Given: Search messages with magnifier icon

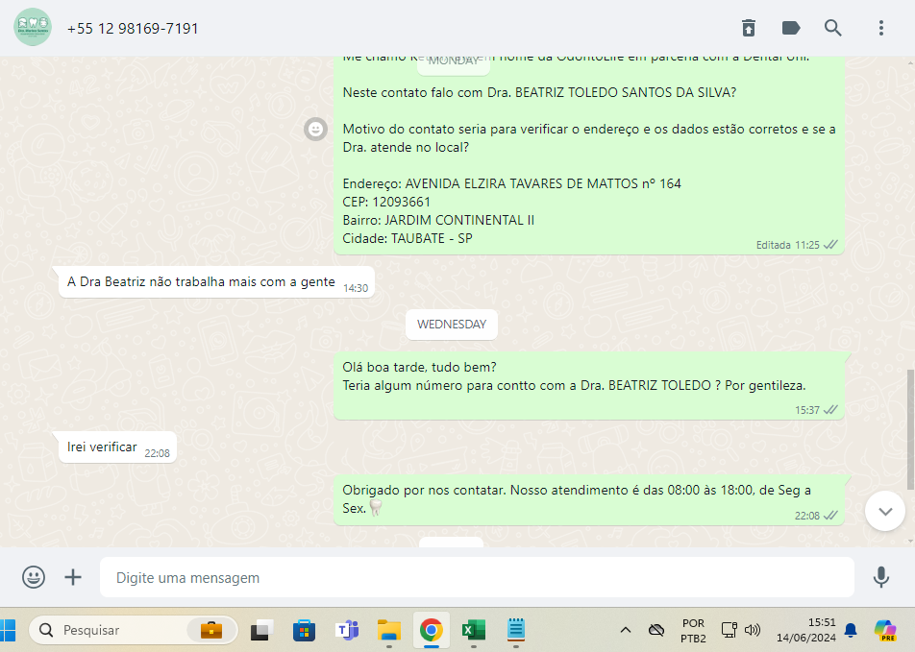Looking at the screenshot, I should tap(832, 28).
